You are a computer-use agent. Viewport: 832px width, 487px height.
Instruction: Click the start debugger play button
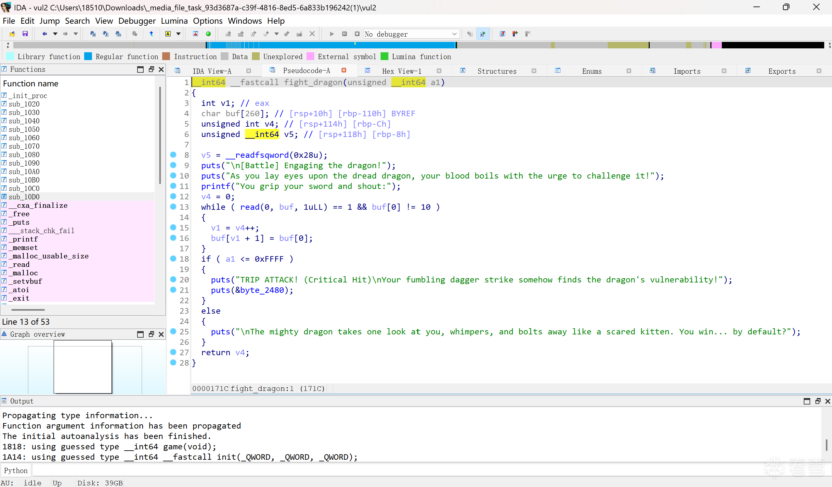pos(331,34)
